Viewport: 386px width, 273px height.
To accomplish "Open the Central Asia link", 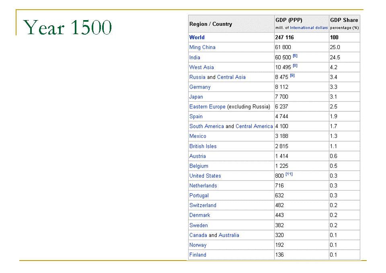I will click(231, 77).
